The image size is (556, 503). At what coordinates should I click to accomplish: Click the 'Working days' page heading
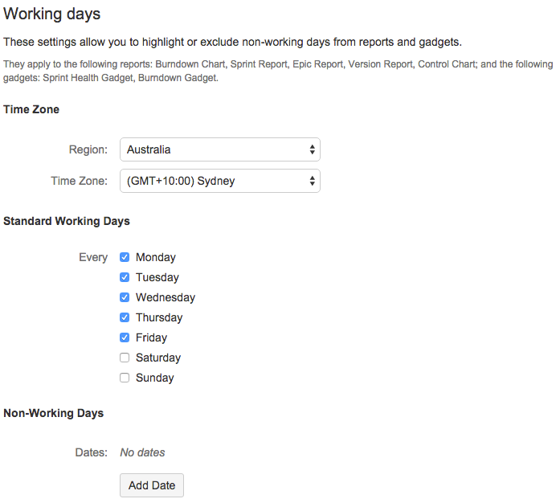click(x=51, y=14)
